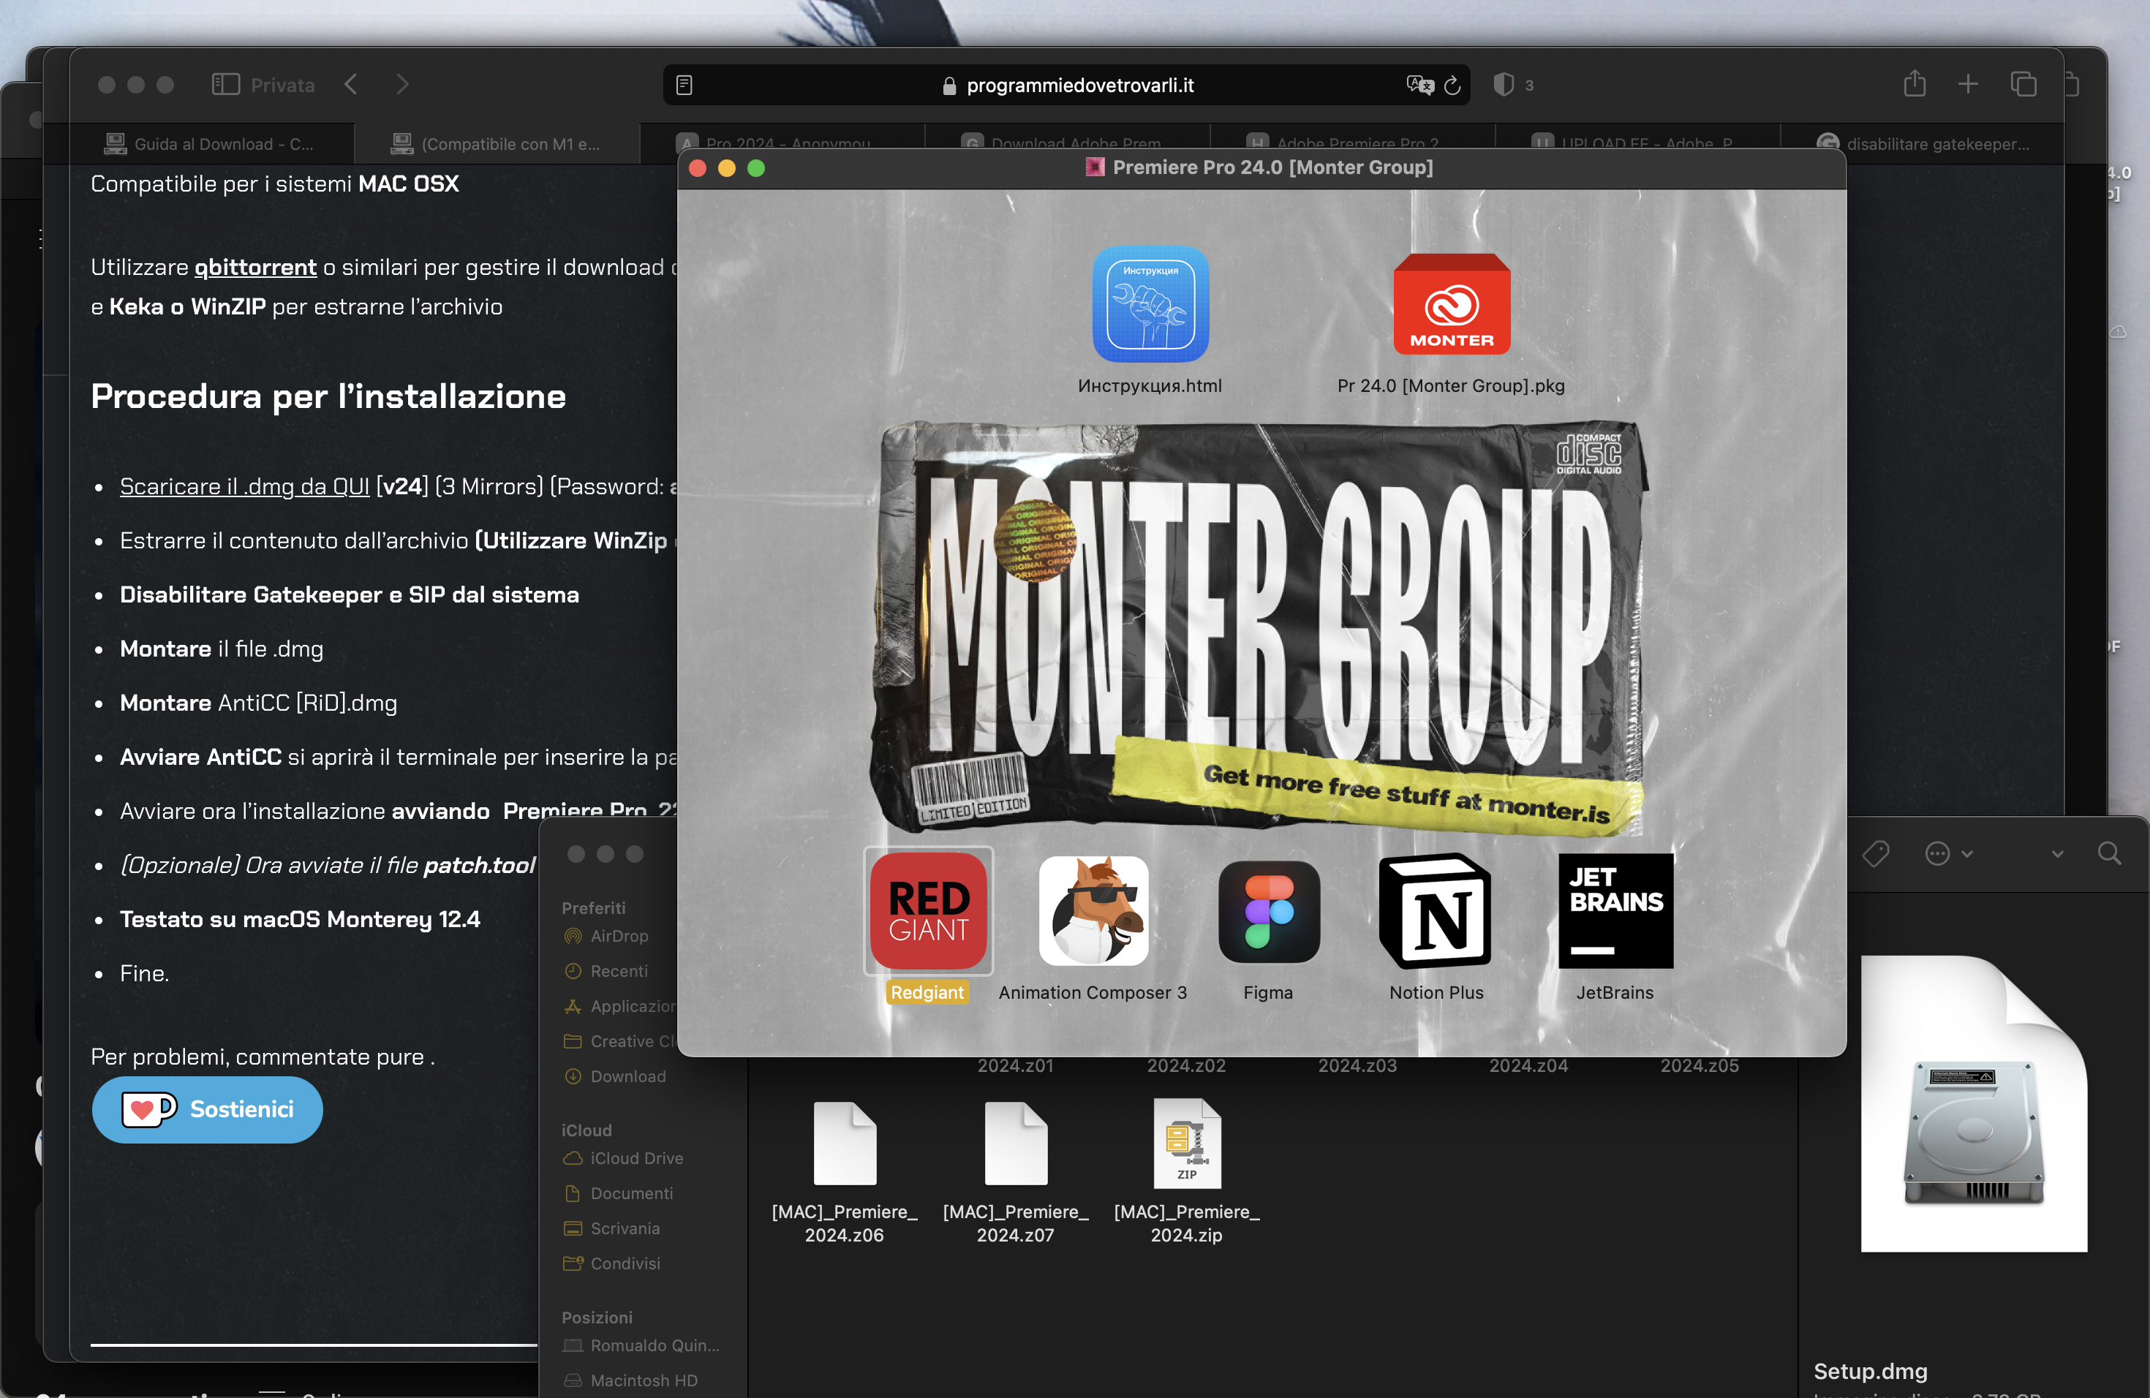Open the privacy shield report

point(1504,85)
